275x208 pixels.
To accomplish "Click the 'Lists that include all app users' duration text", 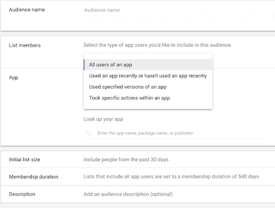I will [171, 177].
